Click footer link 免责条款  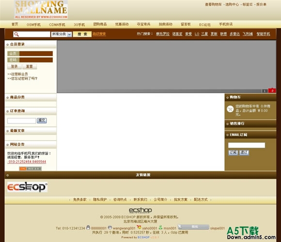(x=80, y=199)
